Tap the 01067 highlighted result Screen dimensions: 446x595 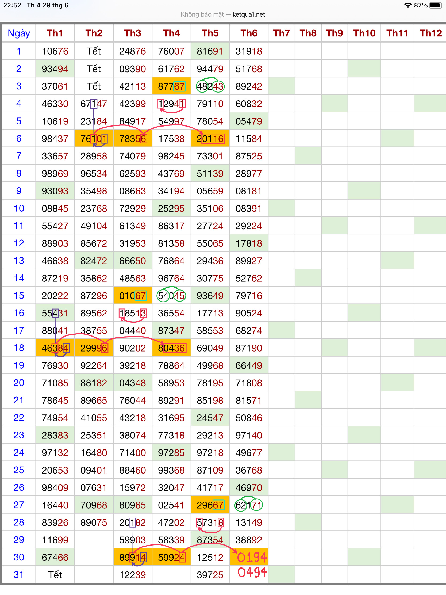(133, 296)
